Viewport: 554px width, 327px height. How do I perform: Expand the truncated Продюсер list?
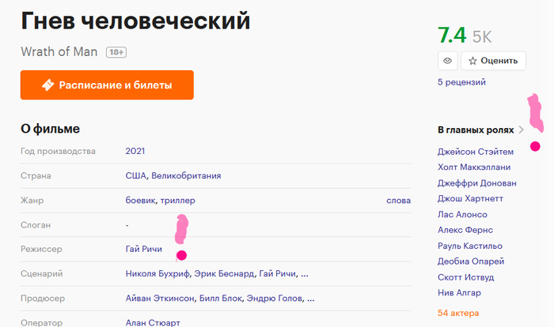point(310,299)
